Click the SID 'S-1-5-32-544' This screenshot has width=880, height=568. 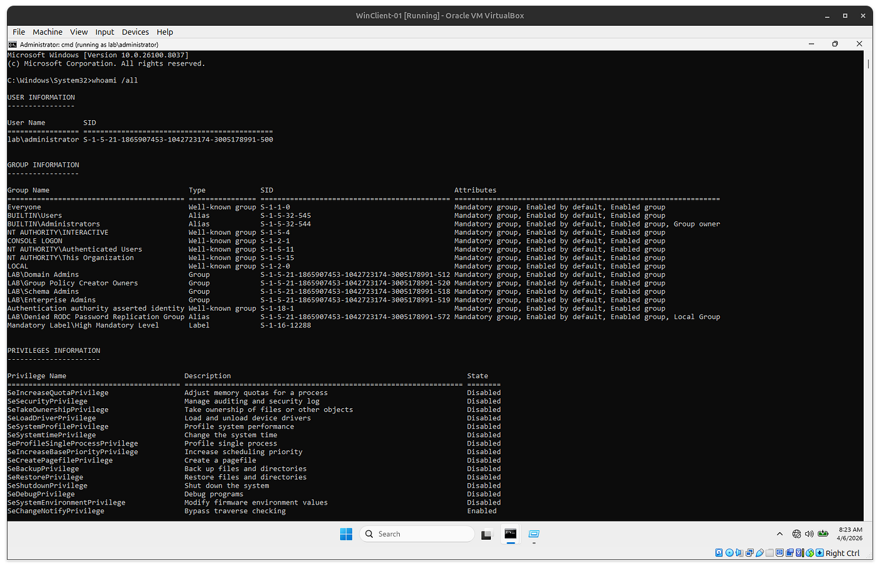[x=285, y=224]
